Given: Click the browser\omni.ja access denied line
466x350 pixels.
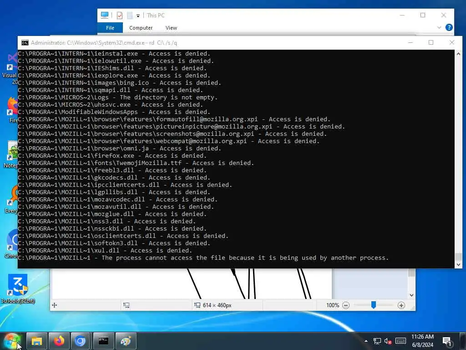Looking at the screenshot, I should pos(120,148).
